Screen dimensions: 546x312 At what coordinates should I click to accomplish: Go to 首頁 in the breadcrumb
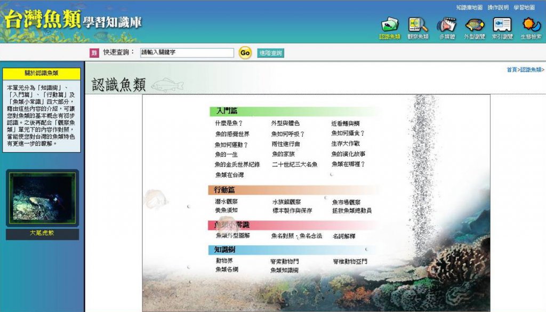coord(512,70)
